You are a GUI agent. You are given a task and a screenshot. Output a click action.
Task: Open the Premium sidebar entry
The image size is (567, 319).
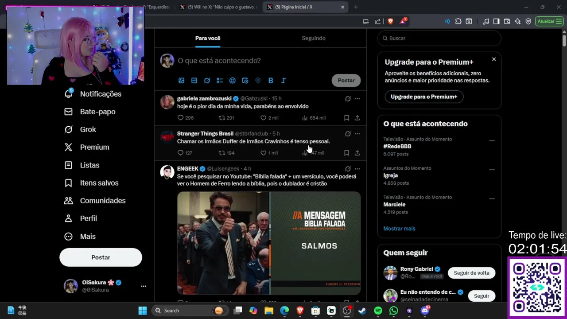click(x=87, y=147)
